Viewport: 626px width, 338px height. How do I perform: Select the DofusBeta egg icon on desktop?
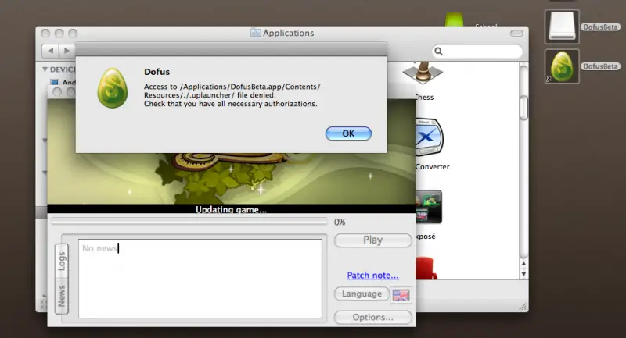tap(562, 66)
